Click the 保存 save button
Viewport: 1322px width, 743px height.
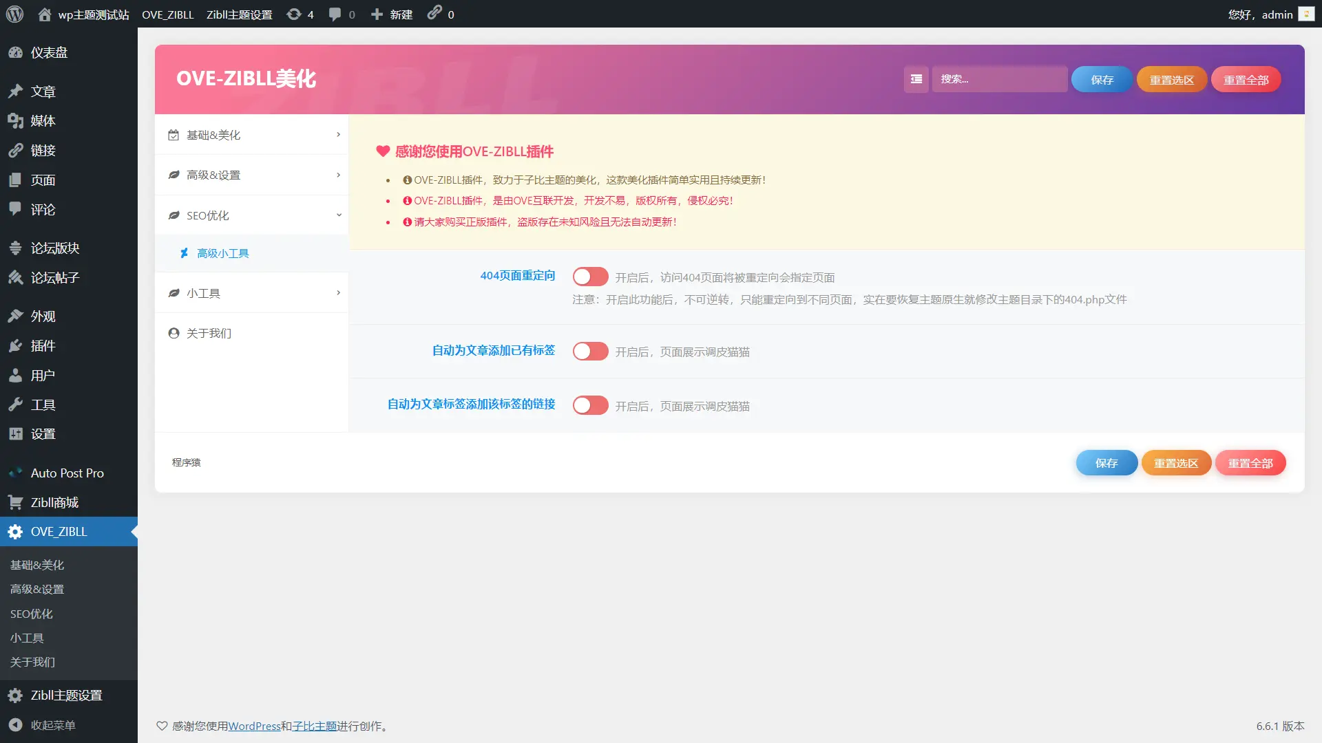point(1100,79)
